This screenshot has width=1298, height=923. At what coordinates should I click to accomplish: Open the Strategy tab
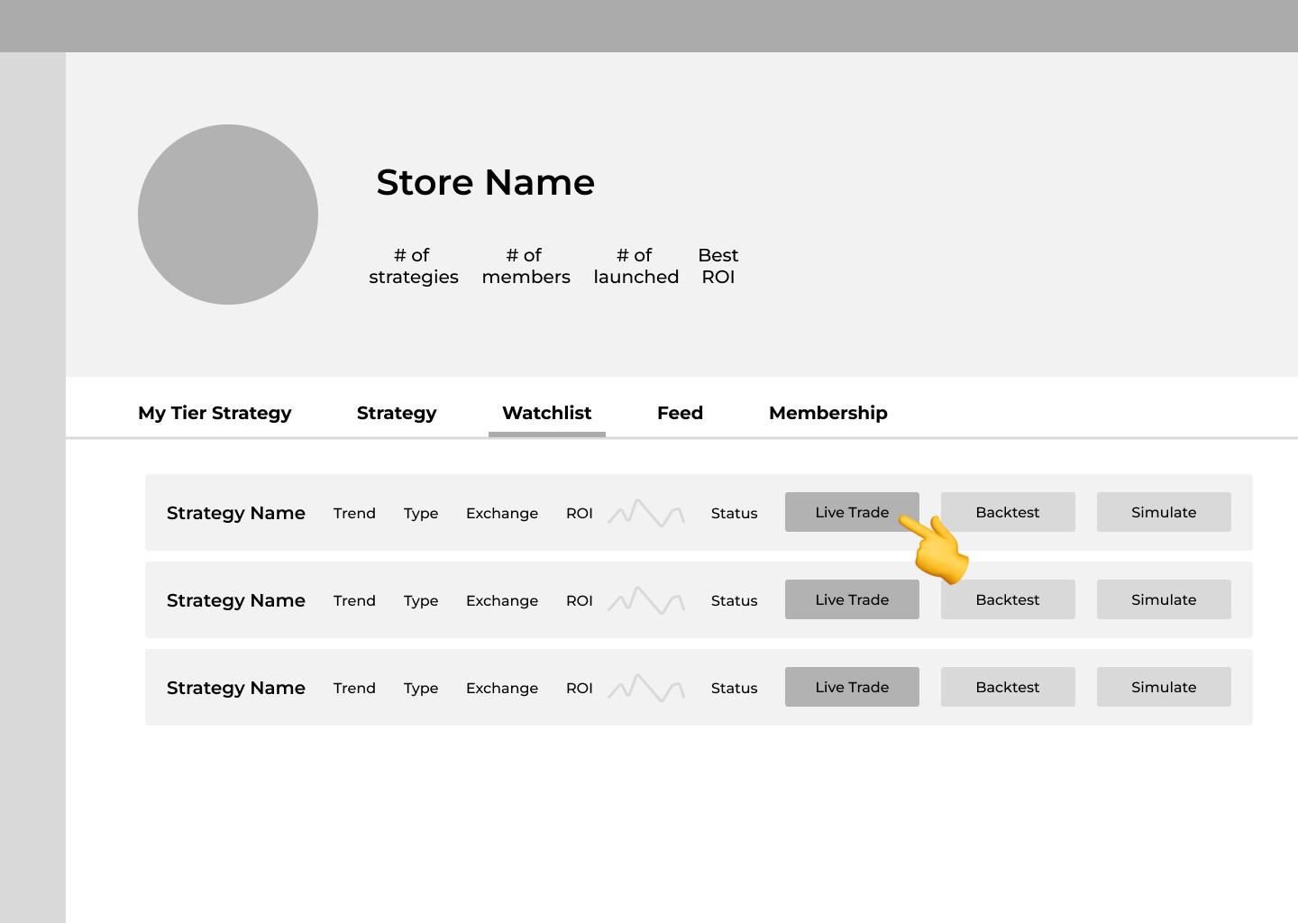397,413
